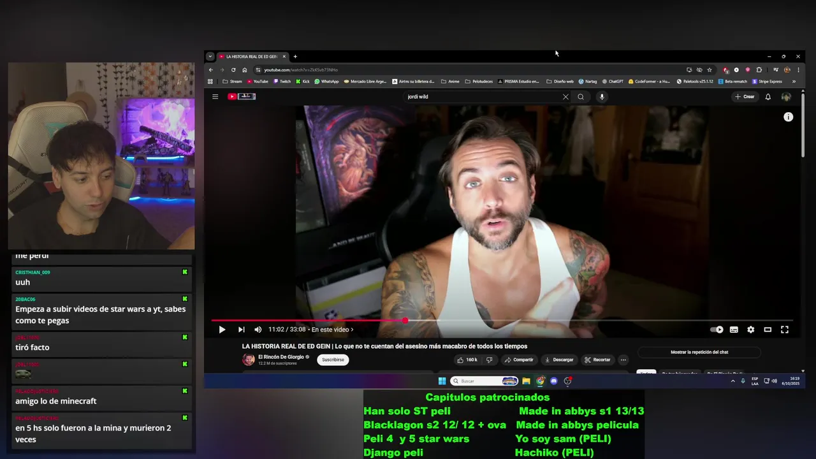Close the 'LA HISTORIA REAL DE ED GEIN' tab

[284, 57]
